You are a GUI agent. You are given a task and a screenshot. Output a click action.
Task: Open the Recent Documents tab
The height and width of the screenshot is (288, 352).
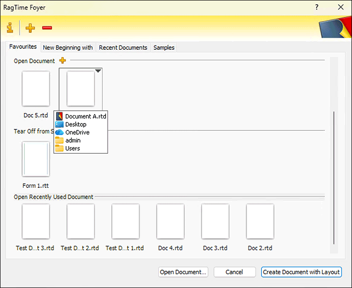pos(123,47)
